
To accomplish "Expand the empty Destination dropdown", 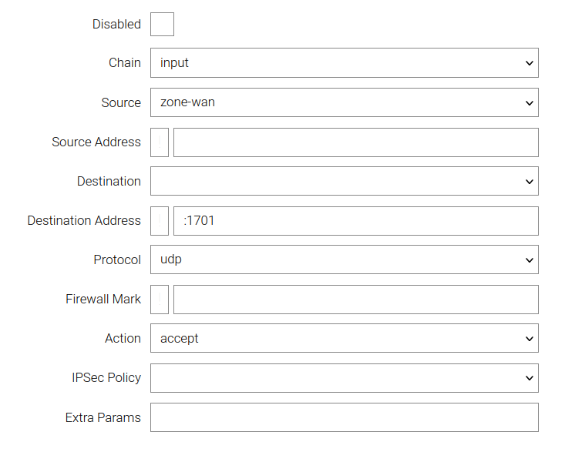I will (344, 182).
